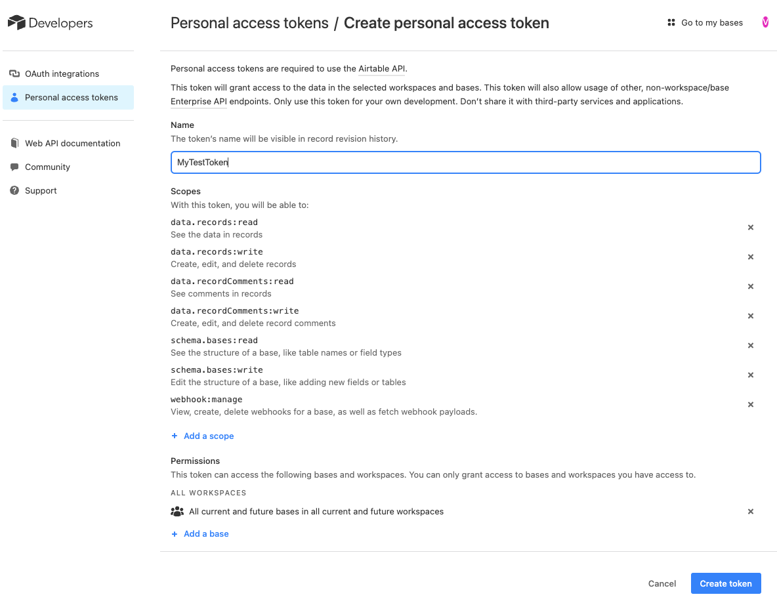The width and height of the screenshot is (777, 603).
Task: Go to the Community page
Action: tap(47, 167)
